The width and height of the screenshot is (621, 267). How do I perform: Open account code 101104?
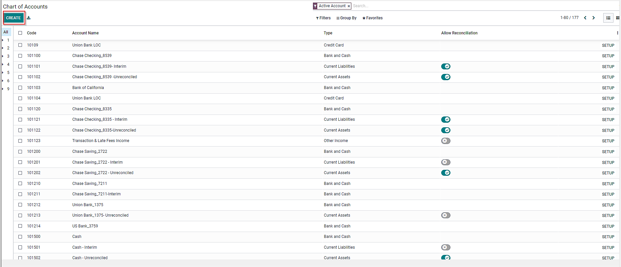tap(34, 98)
